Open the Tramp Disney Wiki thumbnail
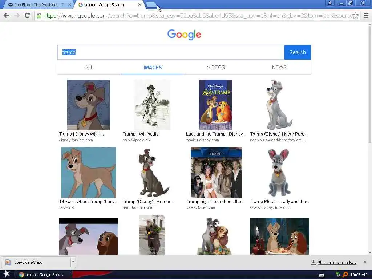 (89, 105)
